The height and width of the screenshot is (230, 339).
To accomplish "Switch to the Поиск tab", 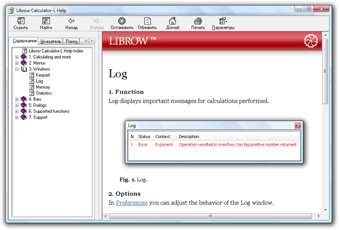I will pyautogui.click(x=72, y=41).
